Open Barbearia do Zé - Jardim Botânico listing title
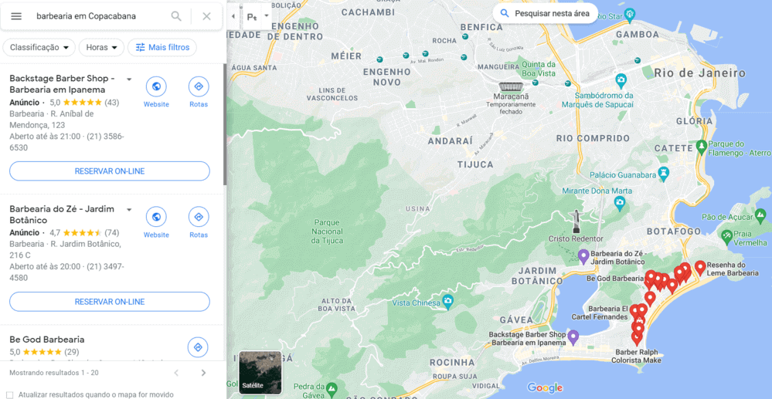This screenshot has width=772, height=399. (x=62, y=215)
